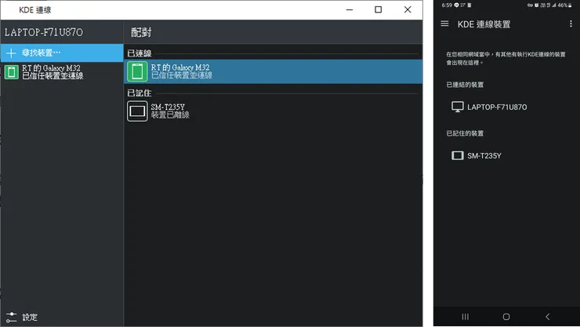Open hamburger menu in phone app
Viewport: 580px width, 327px height.
444,24
